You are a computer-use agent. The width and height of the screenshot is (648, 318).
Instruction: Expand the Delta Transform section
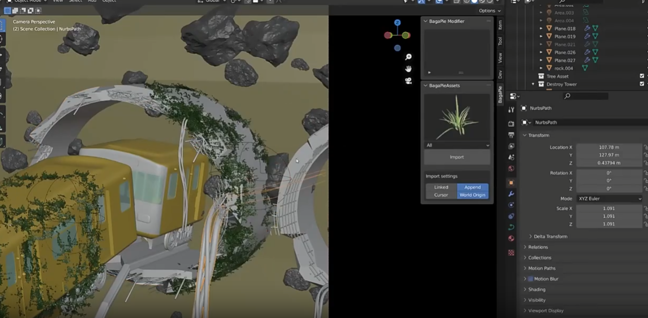click(x=550, y=236)
